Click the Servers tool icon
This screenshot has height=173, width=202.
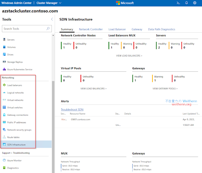click(4, 40)
